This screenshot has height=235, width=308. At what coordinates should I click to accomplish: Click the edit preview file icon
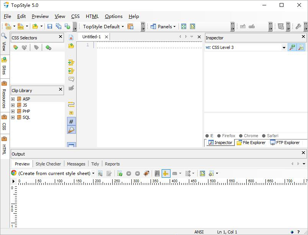click(109, 173)
